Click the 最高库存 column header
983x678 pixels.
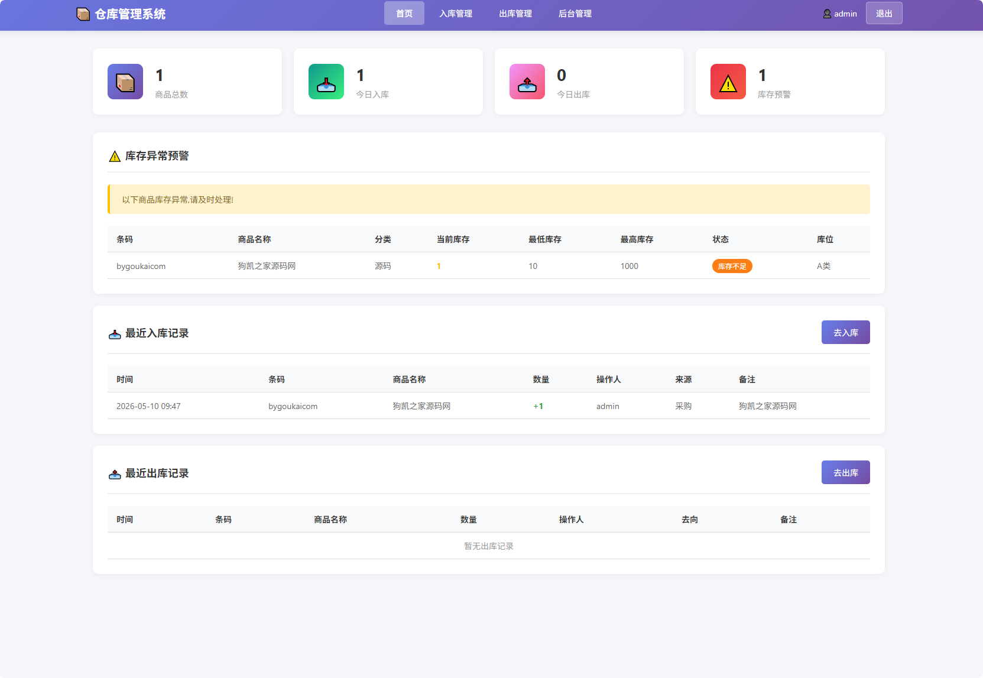637,239
